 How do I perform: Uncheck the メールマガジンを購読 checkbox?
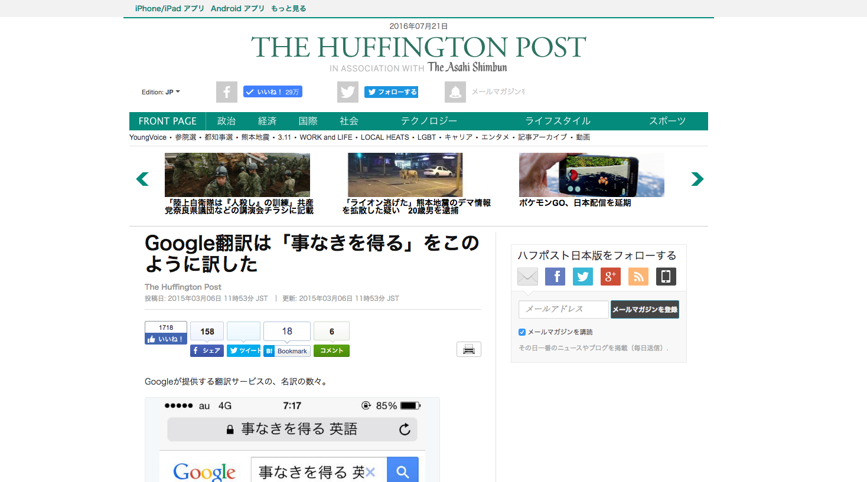(522, 332)
